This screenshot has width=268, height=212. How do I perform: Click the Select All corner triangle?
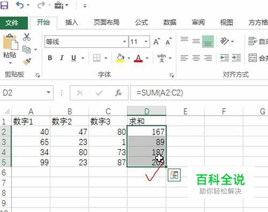tap(7, 112)
